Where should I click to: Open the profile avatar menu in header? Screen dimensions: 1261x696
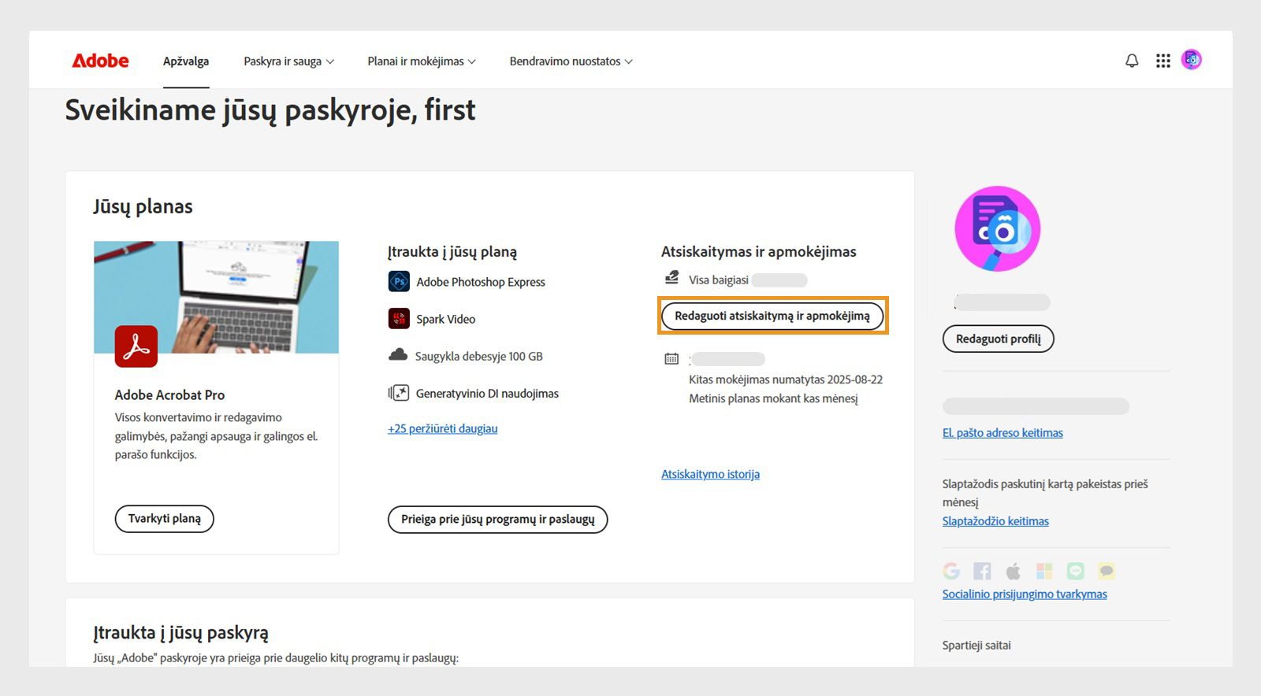click(1192, 60)
